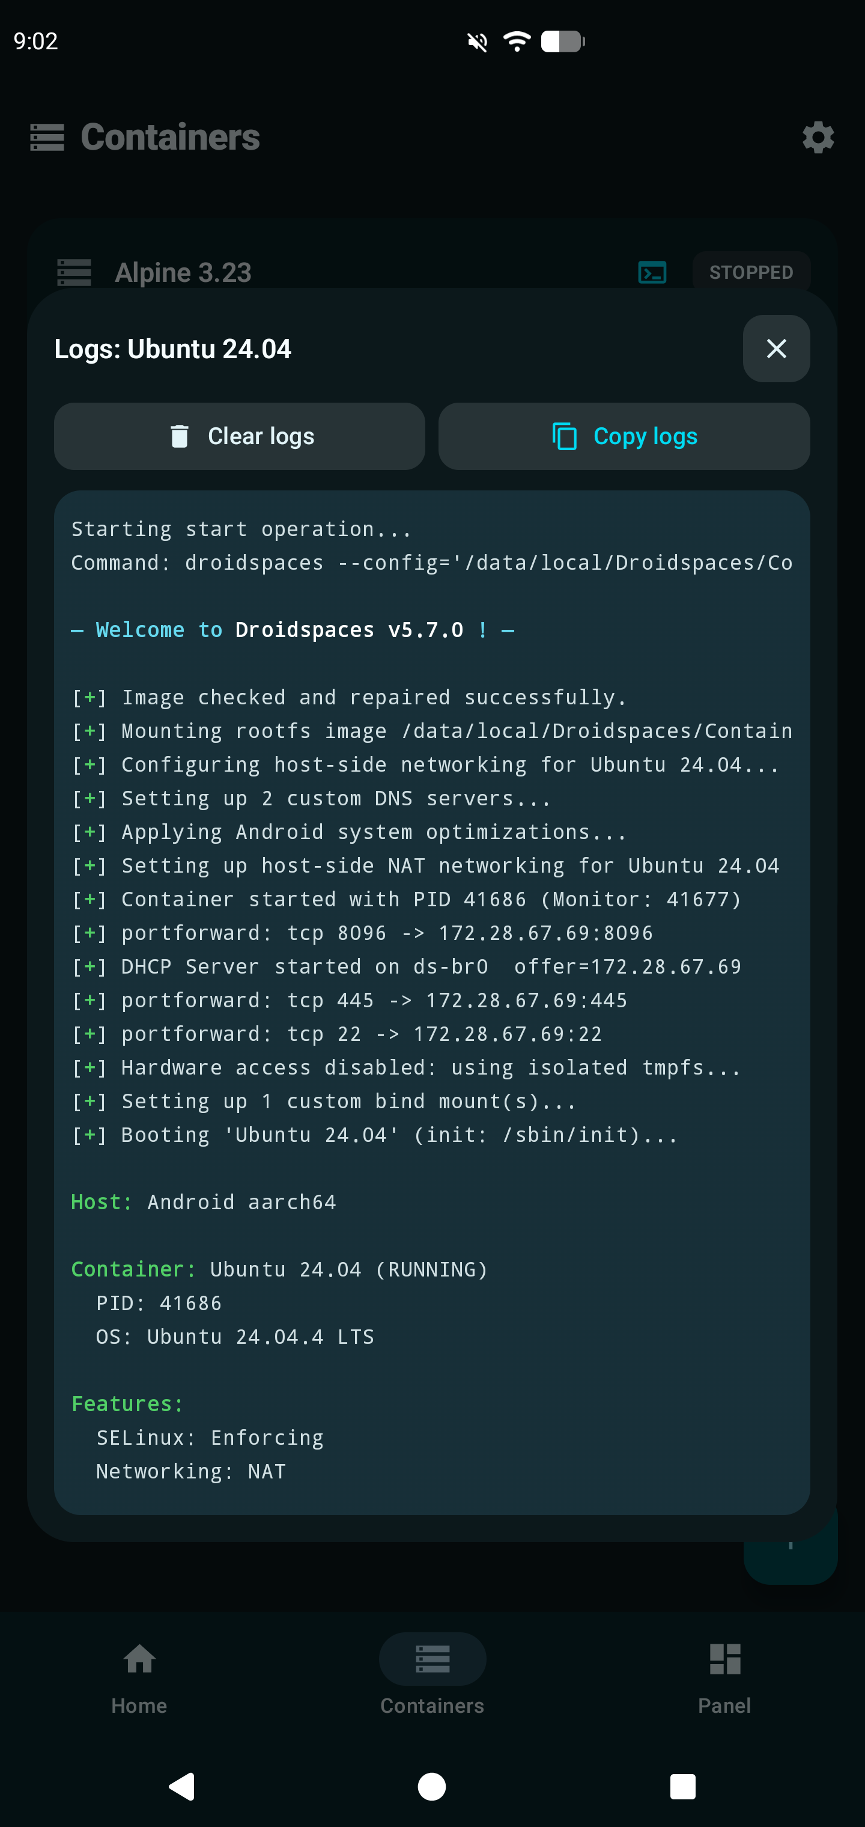Open settings via gear icon
Viewport: 865px width, 1827px height.
pyautogui.click(x=818, y=137)
